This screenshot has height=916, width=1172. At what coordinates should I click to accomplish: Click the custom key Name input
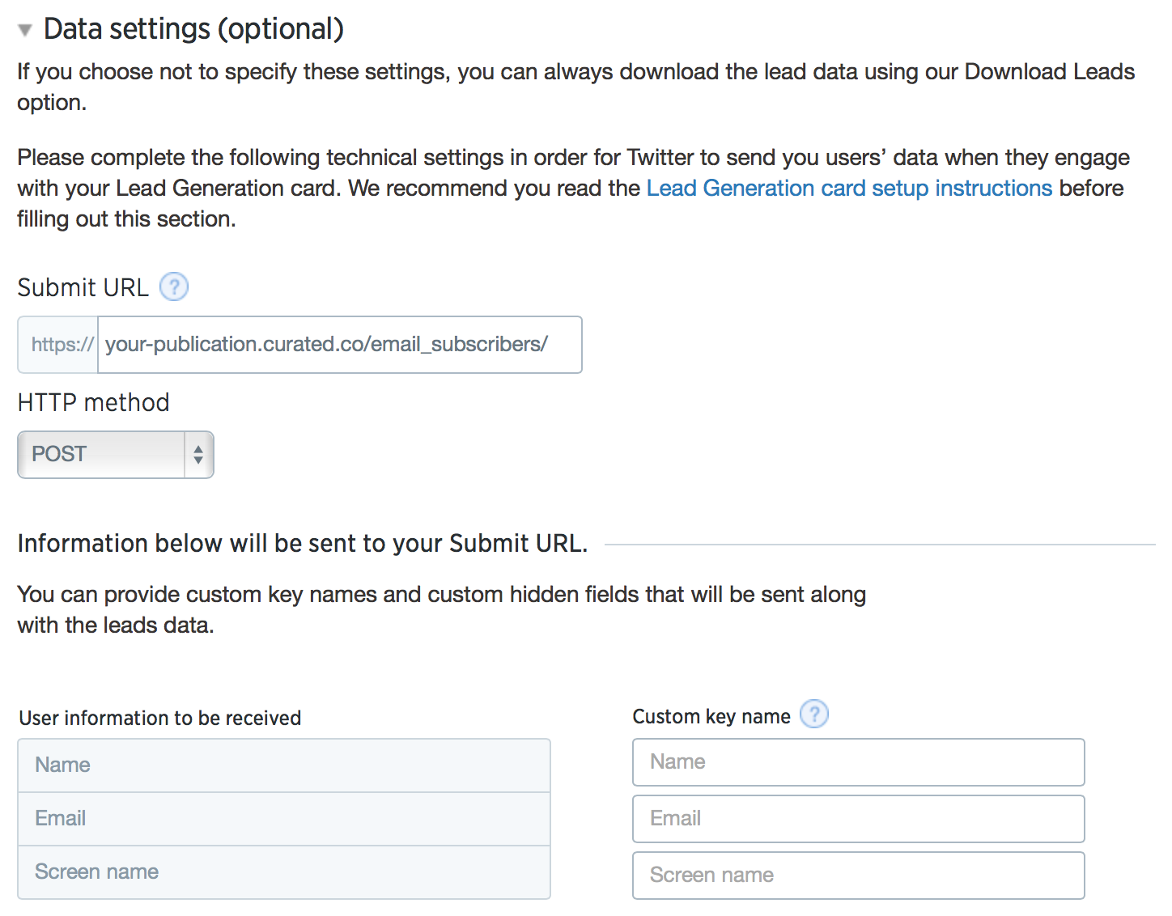coord(858,762)
